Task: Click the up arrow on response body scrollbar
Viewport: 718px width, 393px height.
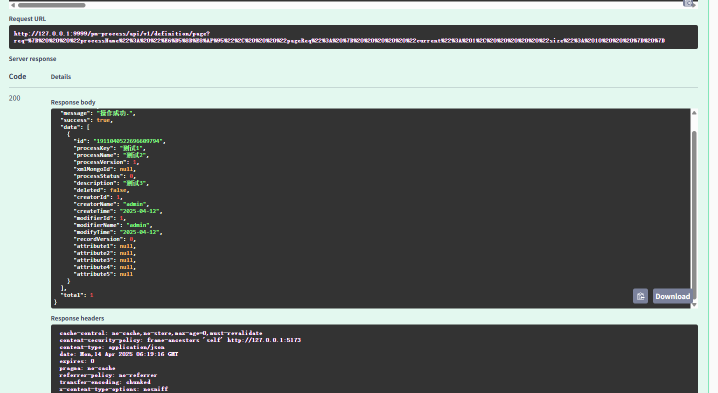Action: [694, 112]
